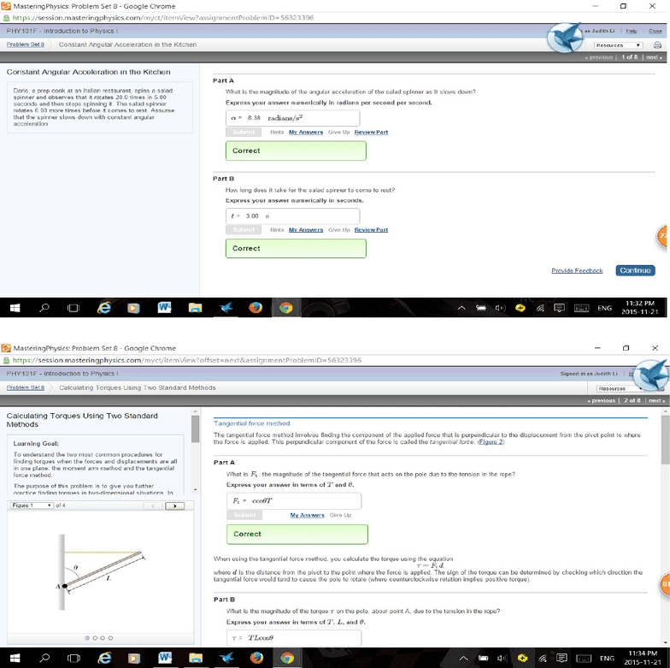Expand Resources dropdown on the 1 of 8 page
The height and width of the screenshot is (668, 670).
coord(619,44)
